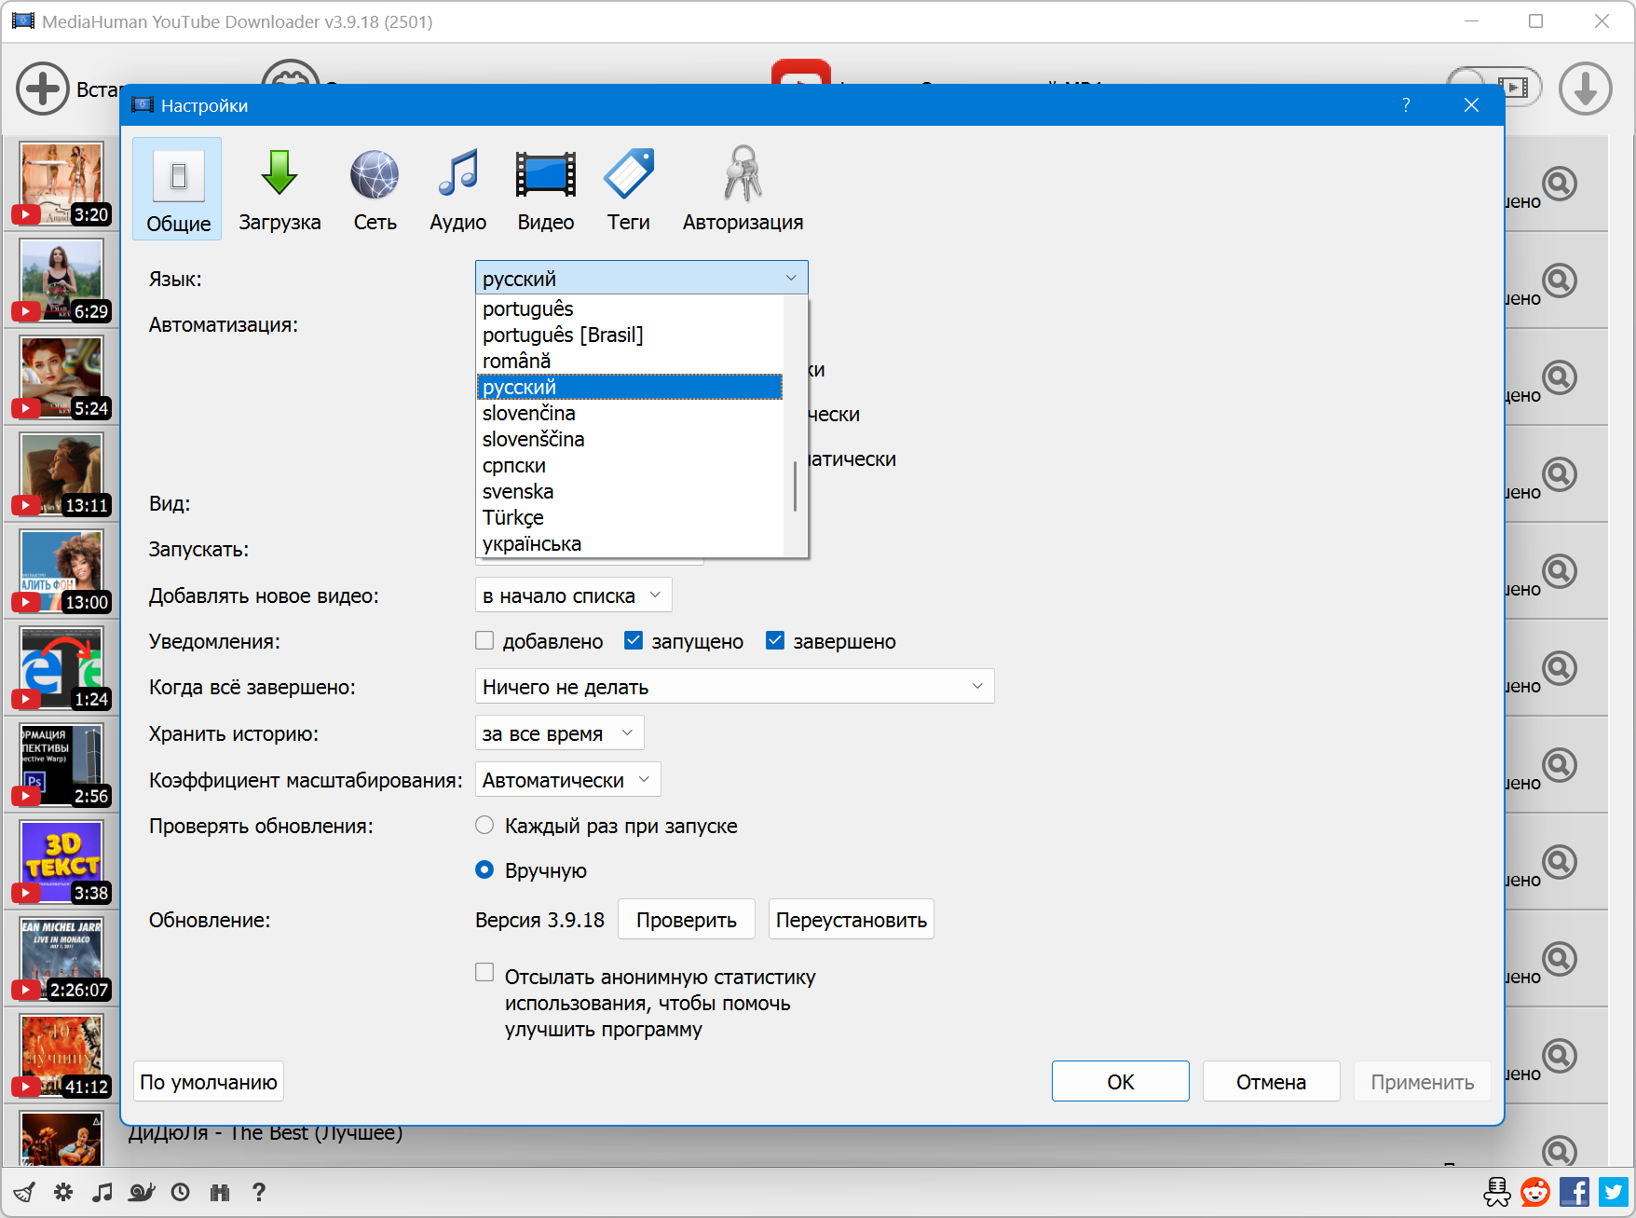Screen dimensions: 1636x1218
Task: Open the Reddit icon in bottom corner
Action: point(1535,1192)
